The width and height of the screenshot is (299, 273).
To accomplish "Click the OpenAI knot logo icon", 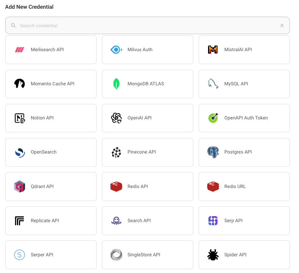I will tap(116, 118).
